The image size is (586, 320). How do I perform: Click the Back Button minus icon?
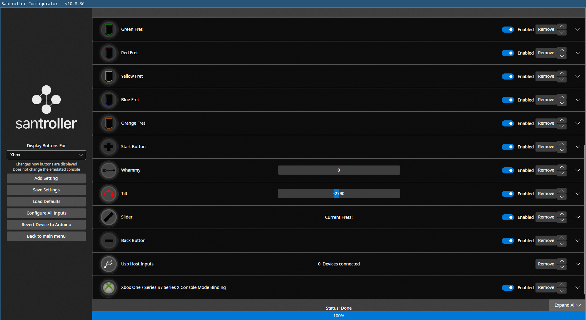[109, 241]
